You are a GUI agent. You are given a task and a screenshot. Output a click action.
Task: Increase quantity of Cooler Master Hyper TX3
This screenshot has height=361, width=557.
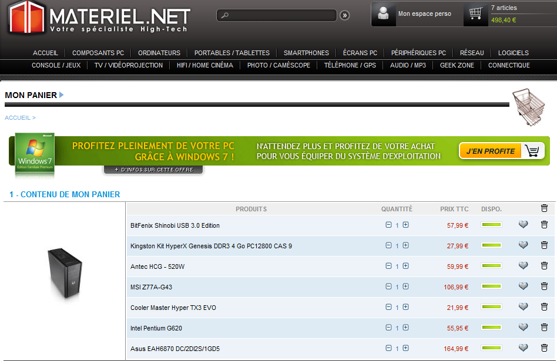coord(405,307)
